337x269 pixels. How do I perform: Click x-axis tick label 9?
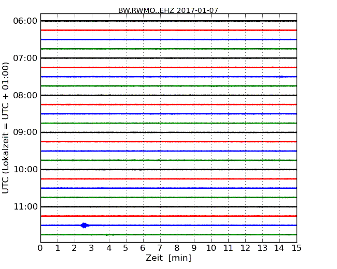pos(194,248)
